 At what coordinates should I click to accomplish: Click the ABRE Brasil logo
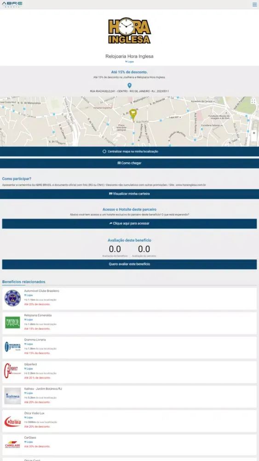click(x=12, y=4)
